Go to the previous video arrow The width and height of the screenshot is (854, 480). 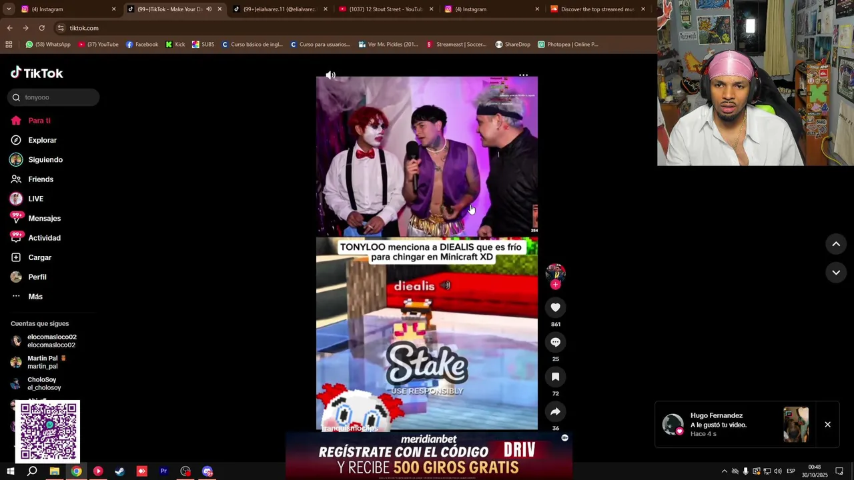click(x=836, y=244)
